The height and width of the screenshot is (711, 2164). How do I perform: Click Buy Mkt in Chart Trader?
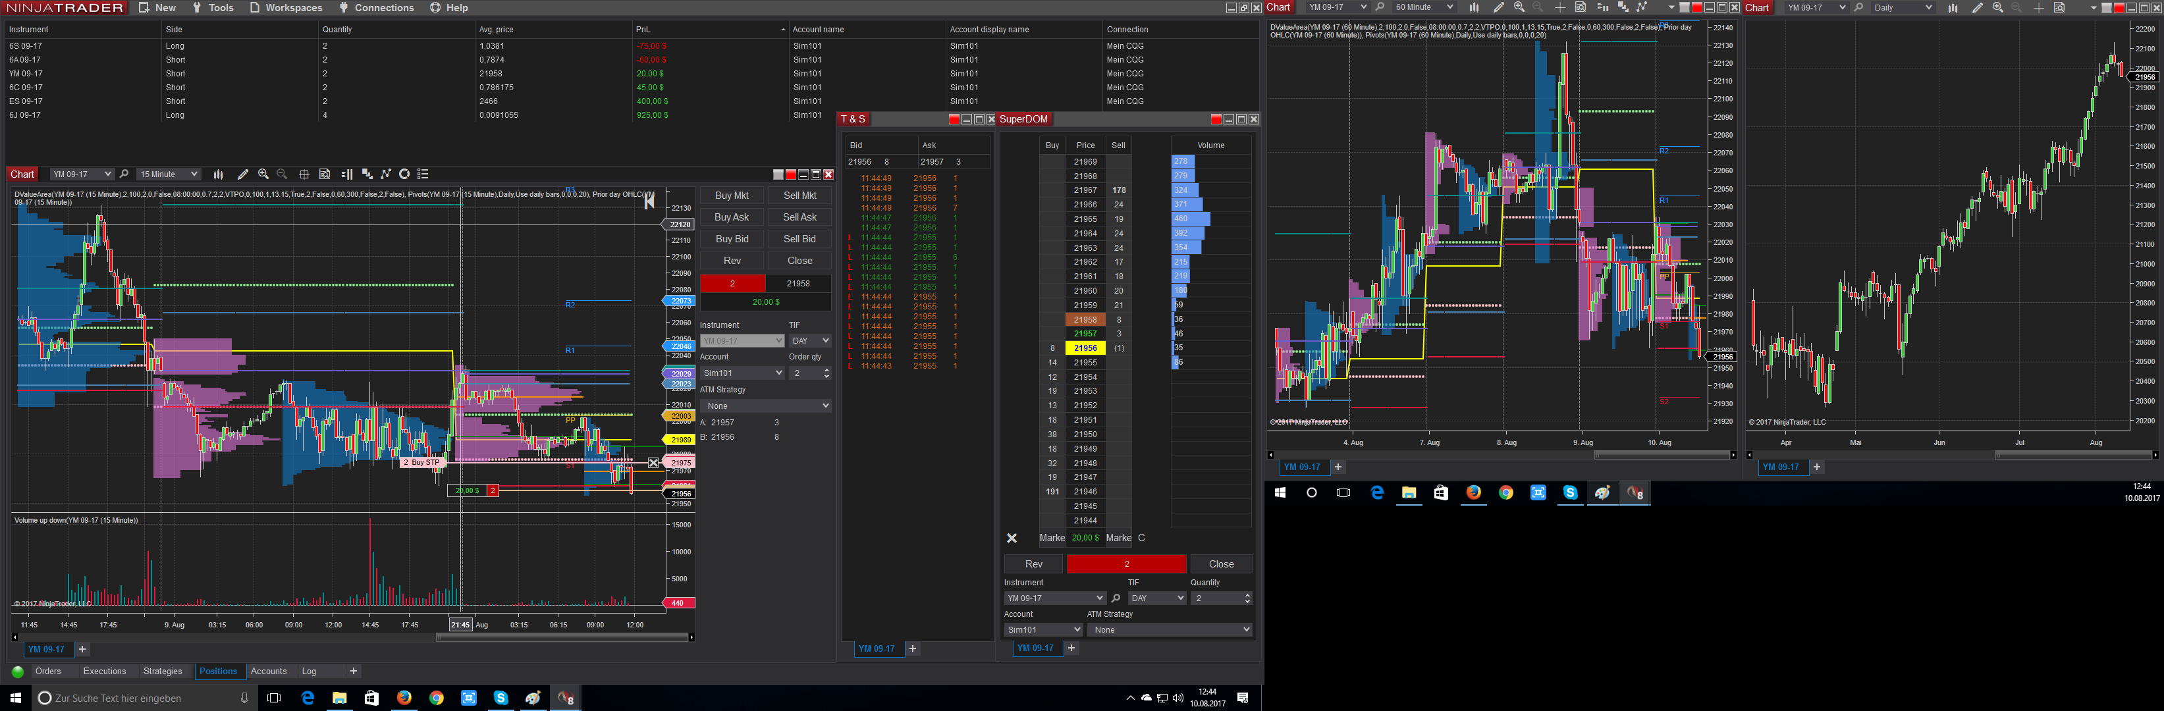(732, 196)
